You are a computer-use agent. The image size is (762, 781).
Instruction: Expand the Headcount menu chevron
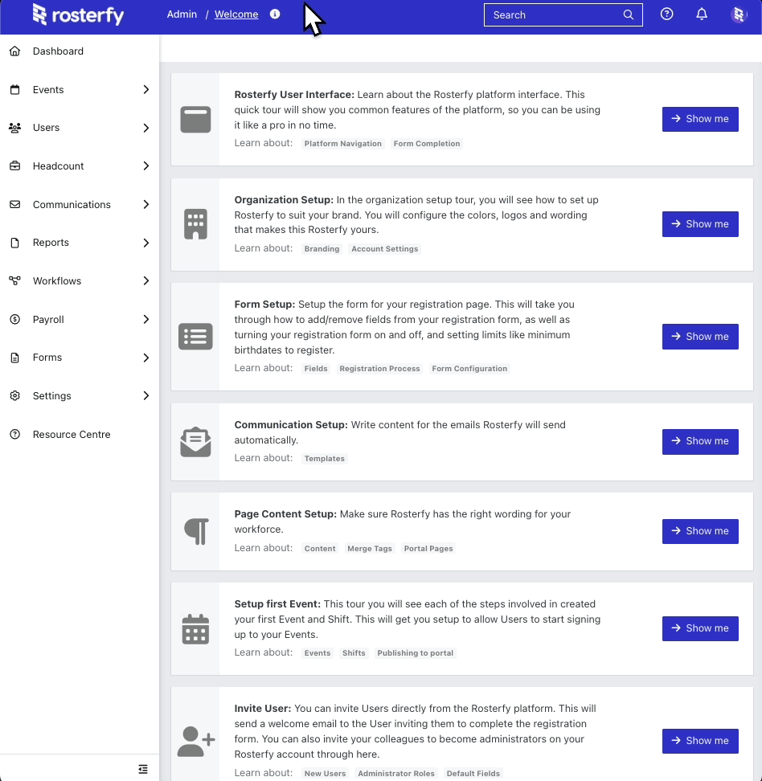click(146, 166)
